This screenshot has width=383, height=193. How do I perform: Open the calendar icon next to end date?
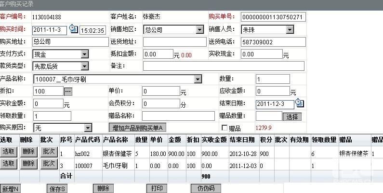pyautogui.click(x=299, y=103)
